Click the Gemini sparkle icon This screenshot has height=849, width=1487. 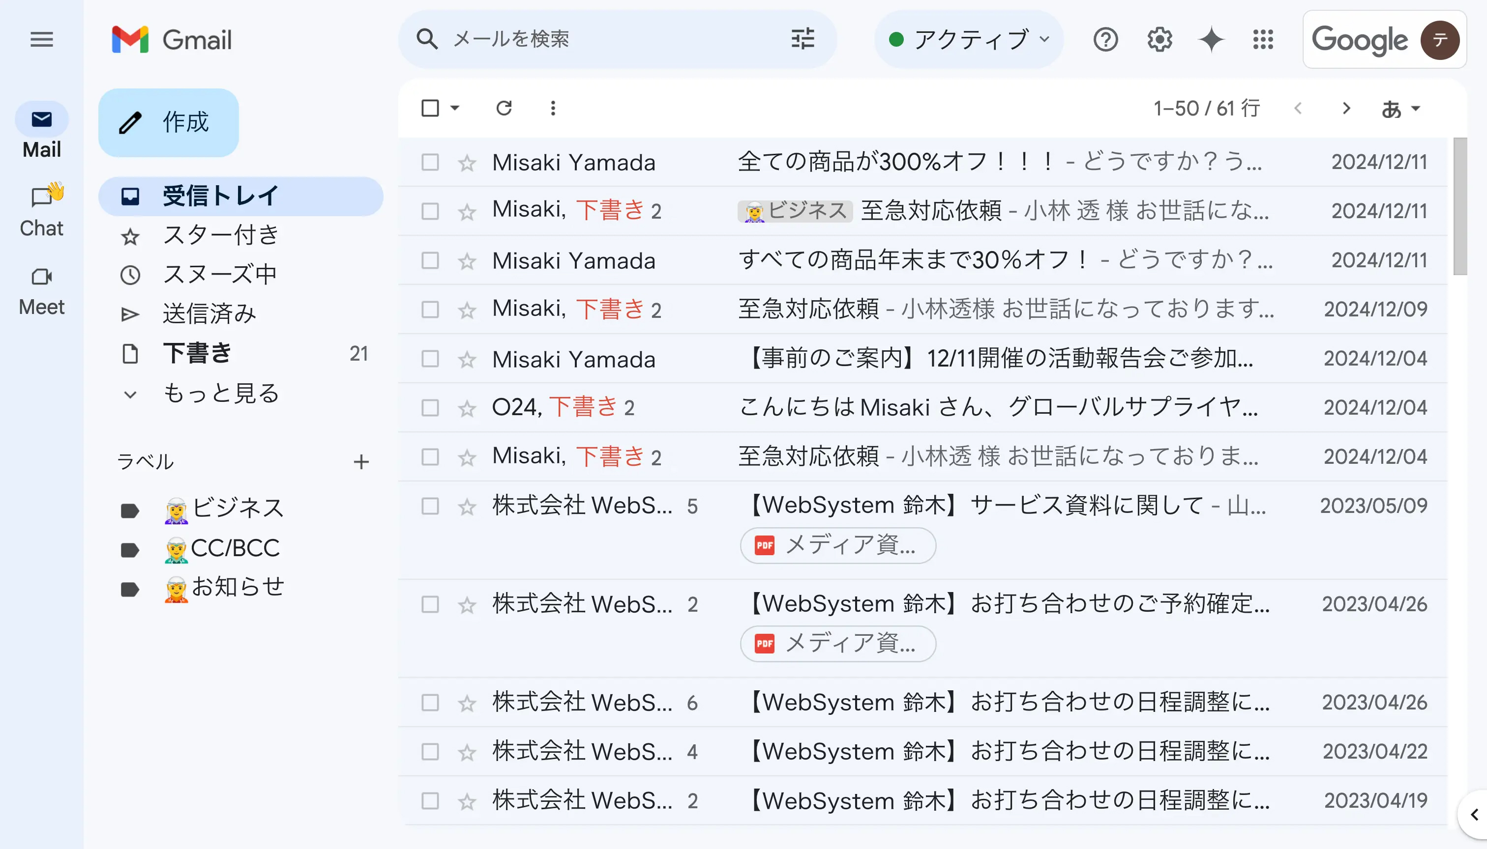1211,40
